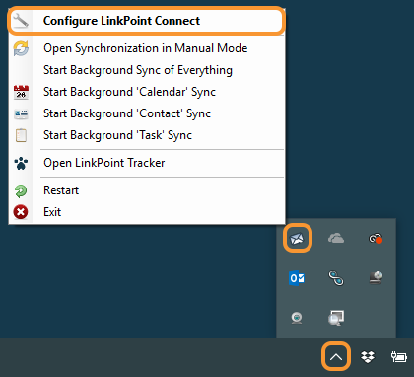This screenshot has width=414, height=377.
Task: Click the wrench configure icon
Action: (x=21, y=21)
